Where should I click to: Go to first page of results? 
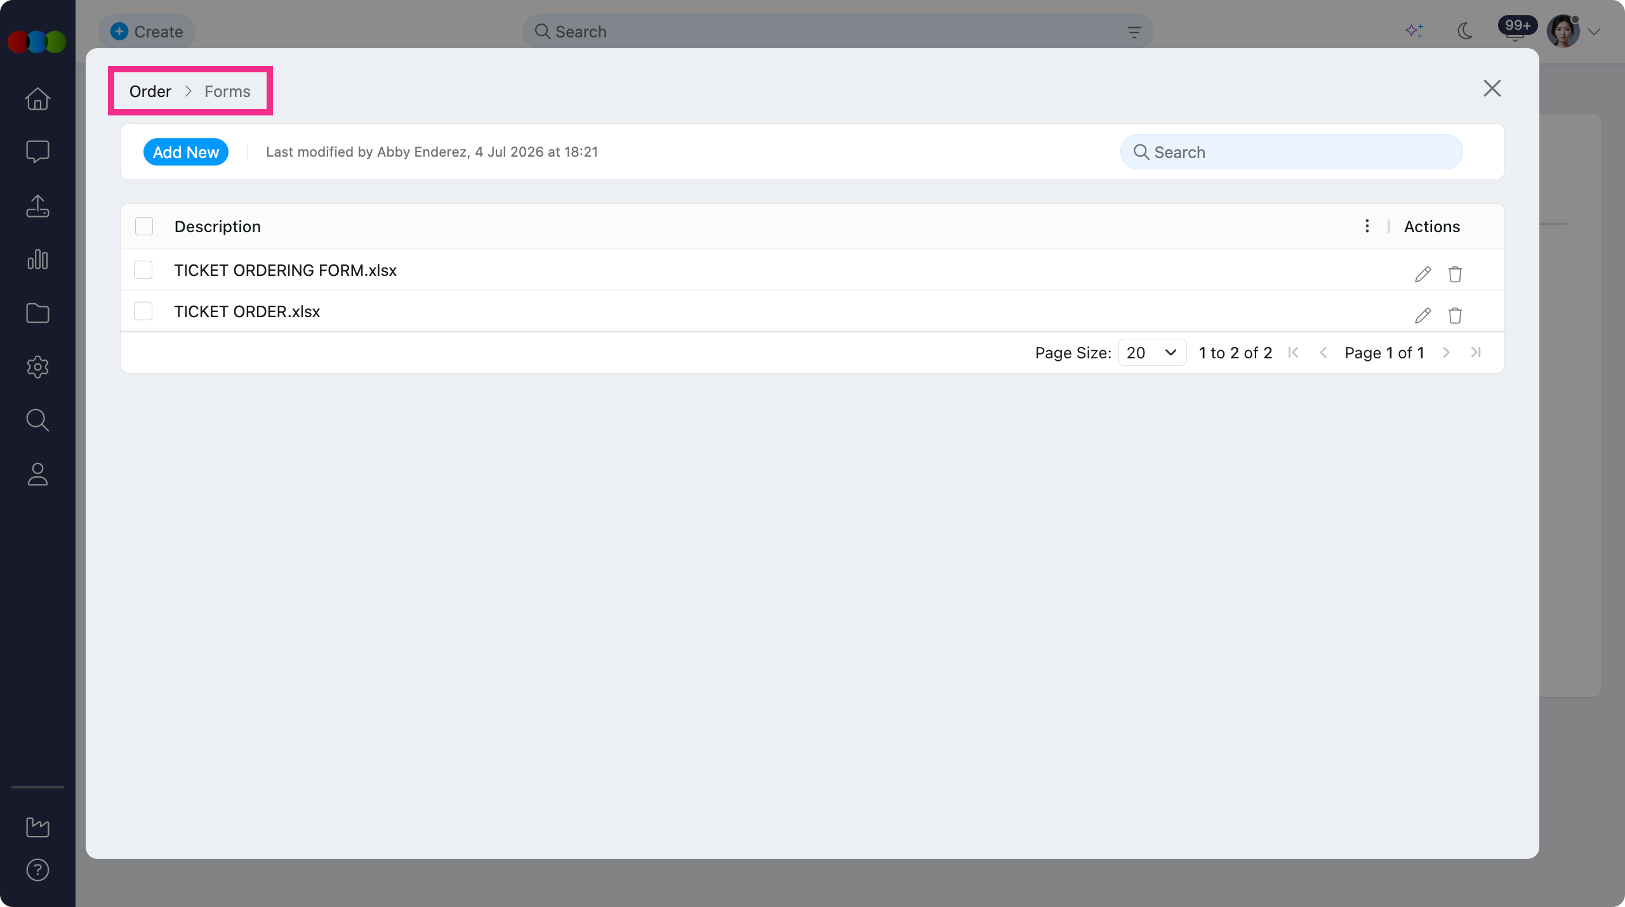click(1293, 353)
